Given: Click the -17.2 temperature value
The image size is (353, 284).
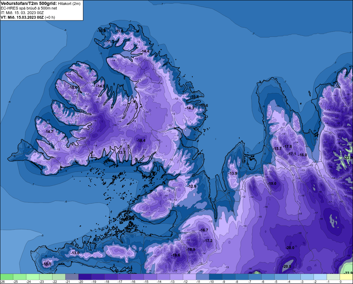Looking at the screenshot, I should click(x=208, y=241).
